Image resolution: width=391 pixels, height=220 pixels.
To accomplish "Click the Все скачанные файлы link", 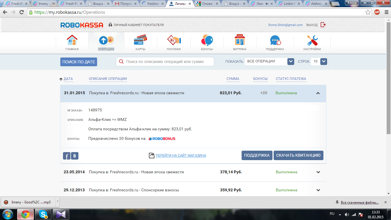I will click(360, 203).
